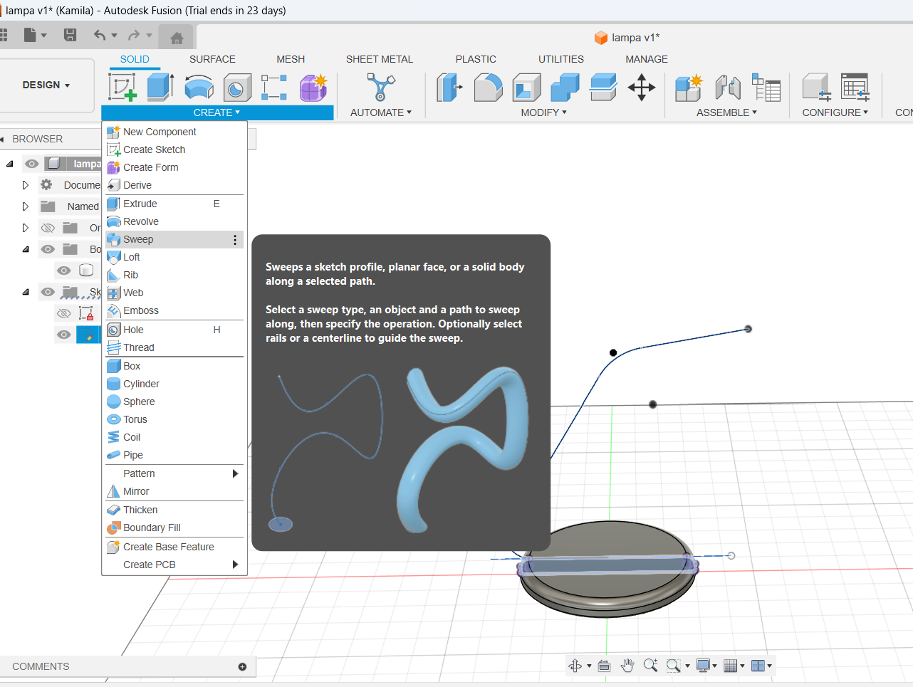Click the Home tab icon
Viewport: 913px width, 687px height.
tap(177, 38)
